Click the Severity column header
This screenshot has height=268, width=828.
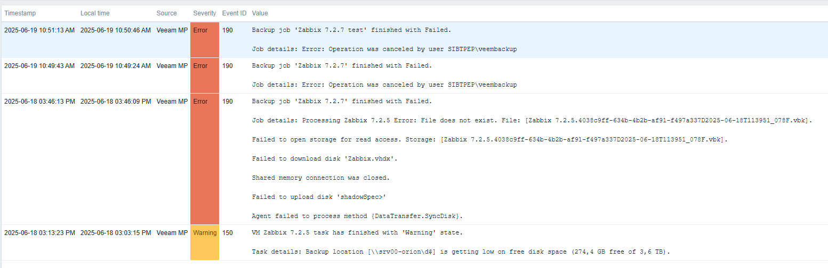pos(205,13)
